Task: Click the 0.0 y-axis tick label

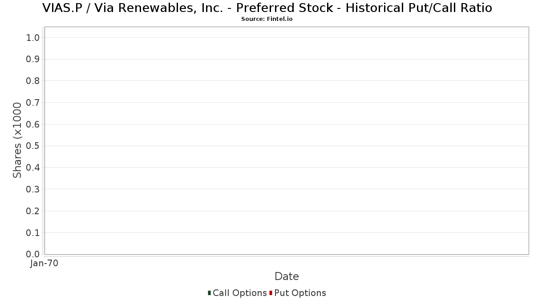Action: point(33,254)
